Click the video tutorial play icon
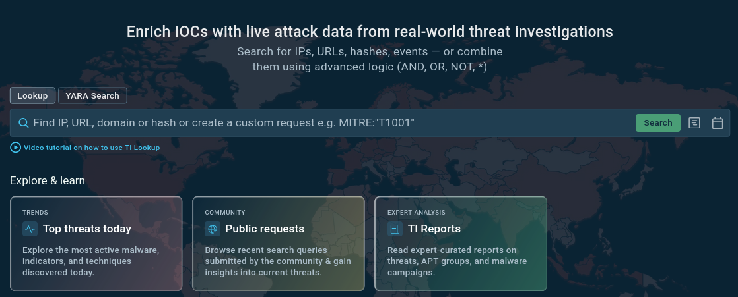The width and height of the screenshot is (738, 297). tap(16, 148)
